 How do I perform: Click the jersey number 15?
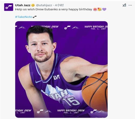pyautogui.click(x=71, y=101)
